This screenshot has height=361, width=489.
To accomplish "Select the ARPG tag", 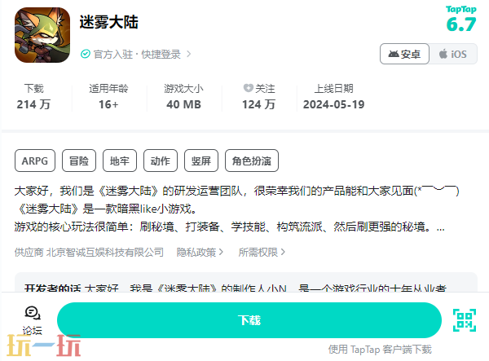I will coord(35,161).
